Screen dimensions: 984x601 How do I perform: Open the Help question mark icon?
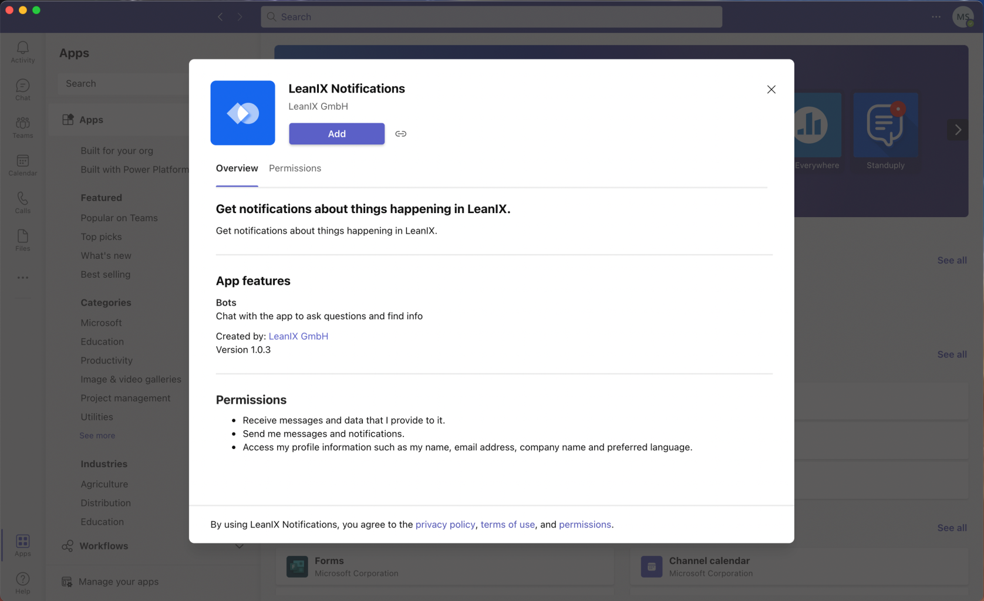[22, 583]
